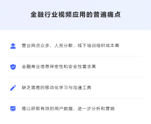Select the line 金融商业信息保密性和安全性需求高
Image resolution: width=151 pixels, height=124 pixels.
click(x=59, y=67)
